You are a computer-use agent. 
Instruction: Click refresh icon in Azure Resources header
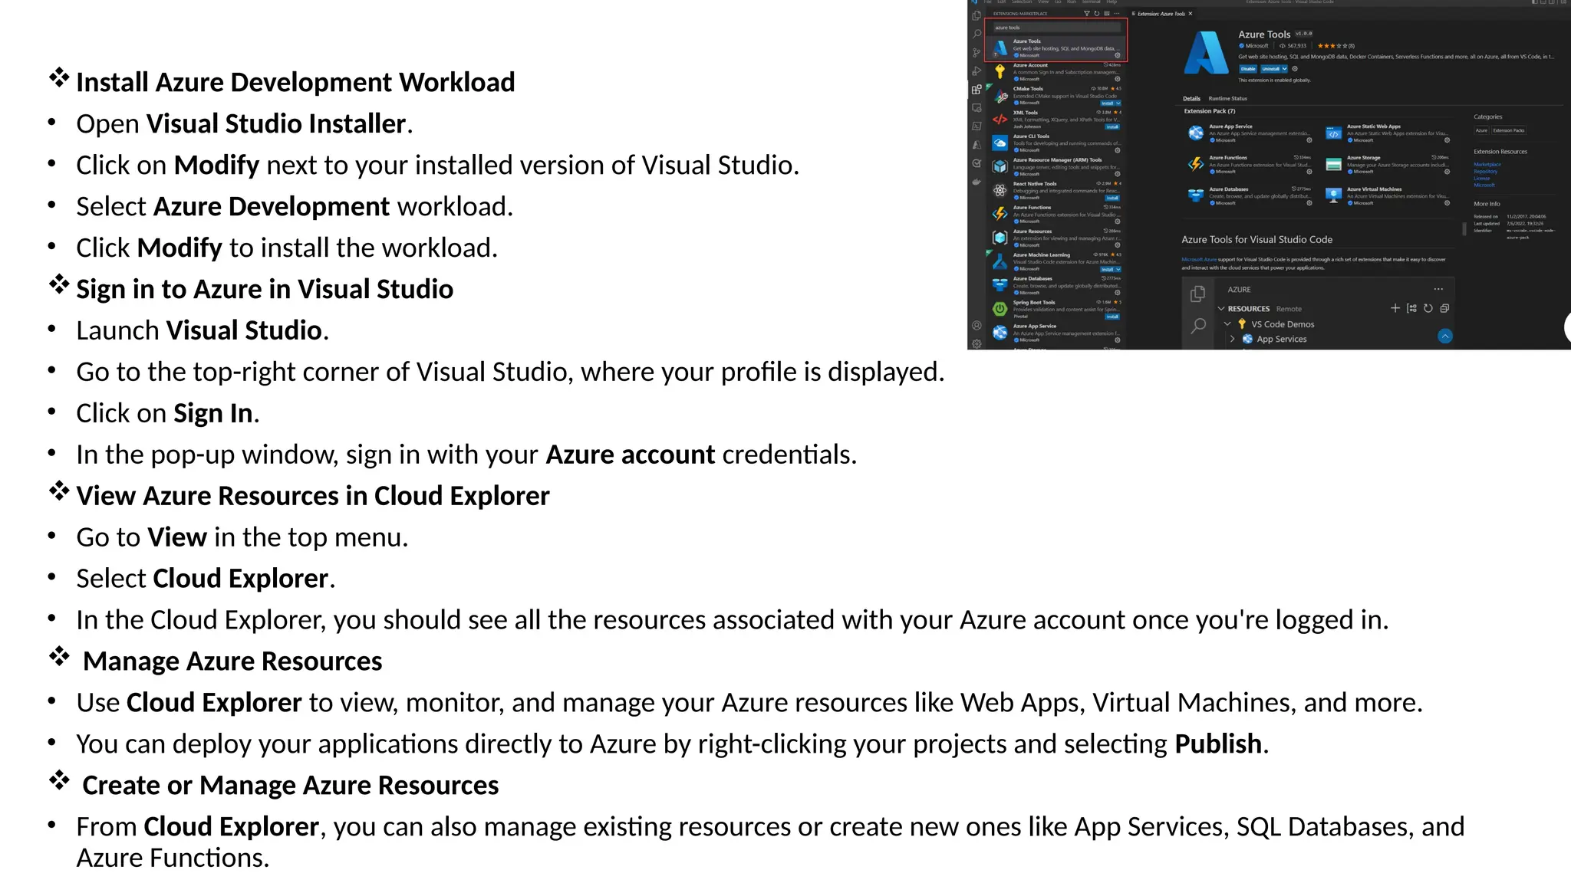point(1428,309)
